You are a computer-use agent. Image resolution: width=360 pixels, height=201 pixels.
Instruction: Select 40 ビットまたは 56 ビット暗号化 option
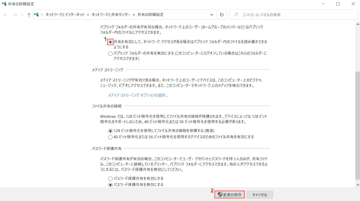point(110,137)
